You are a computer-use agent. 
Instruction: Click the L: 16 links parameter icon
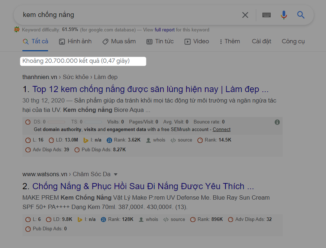click(x=28, y=140)
